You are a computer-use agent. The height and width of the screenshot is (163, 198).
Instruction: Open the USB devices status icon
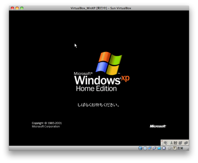154,148
